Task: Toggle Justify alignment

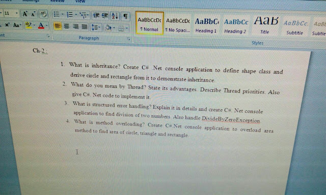Action: 85,27
